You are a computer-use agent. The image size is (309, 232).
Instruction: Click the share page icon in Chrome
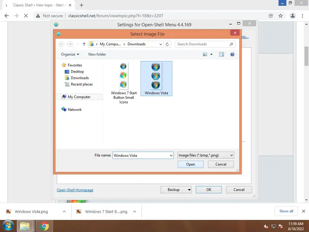271,16
